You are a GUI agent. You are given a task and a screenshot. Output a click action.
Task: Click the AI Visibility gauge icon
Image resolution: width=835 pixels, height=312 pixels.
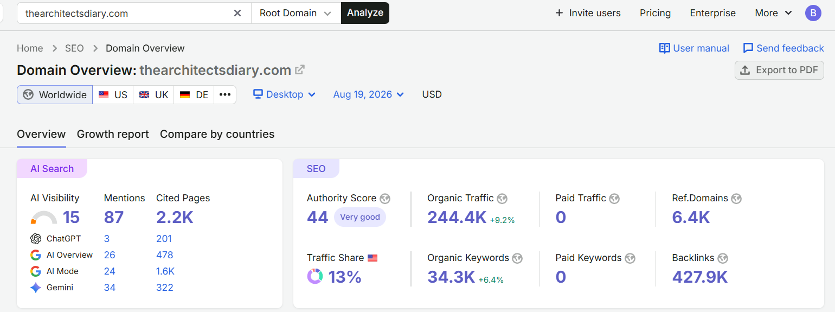pyautogui.click(x=44, y=218)
